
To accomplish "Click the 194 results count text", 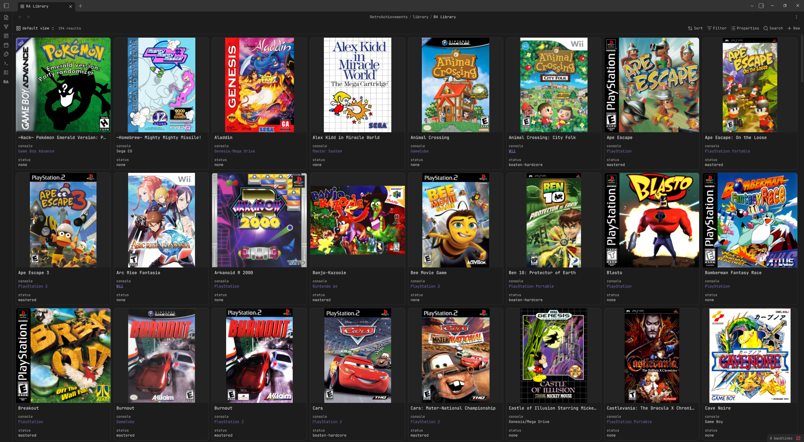I will click(x=69, y=28).
